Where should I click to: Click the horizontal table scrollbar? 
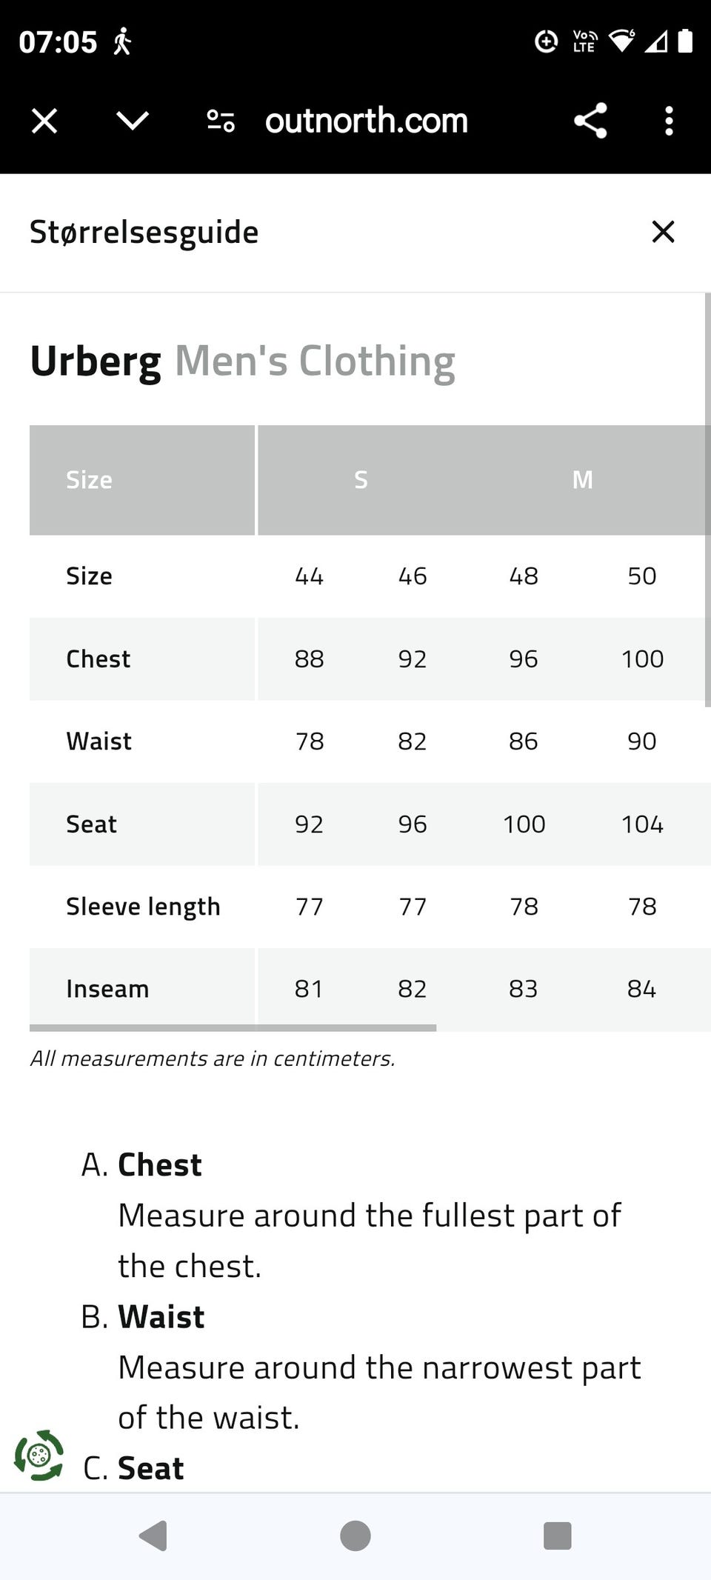233,1027
